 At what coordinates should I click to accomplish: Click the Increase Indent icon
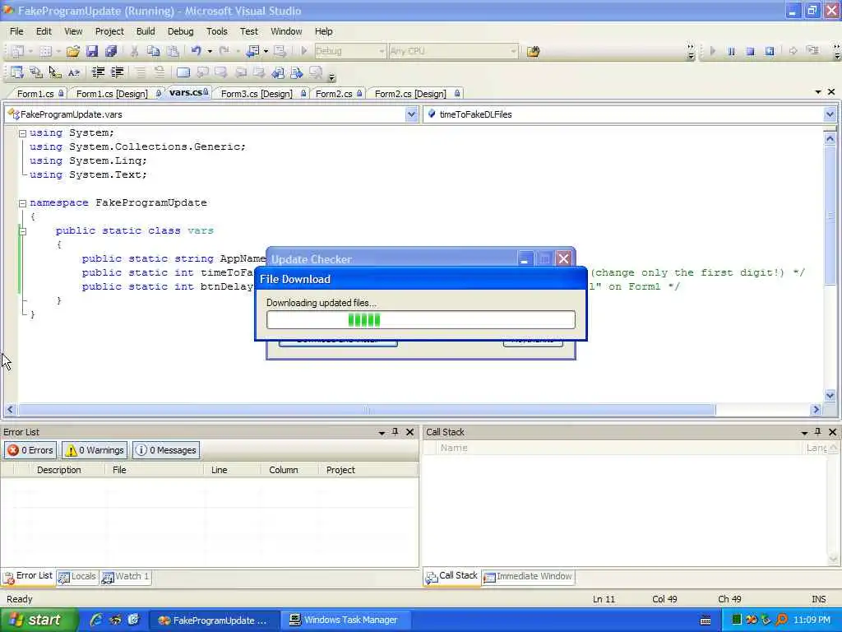tap(117, 72)
